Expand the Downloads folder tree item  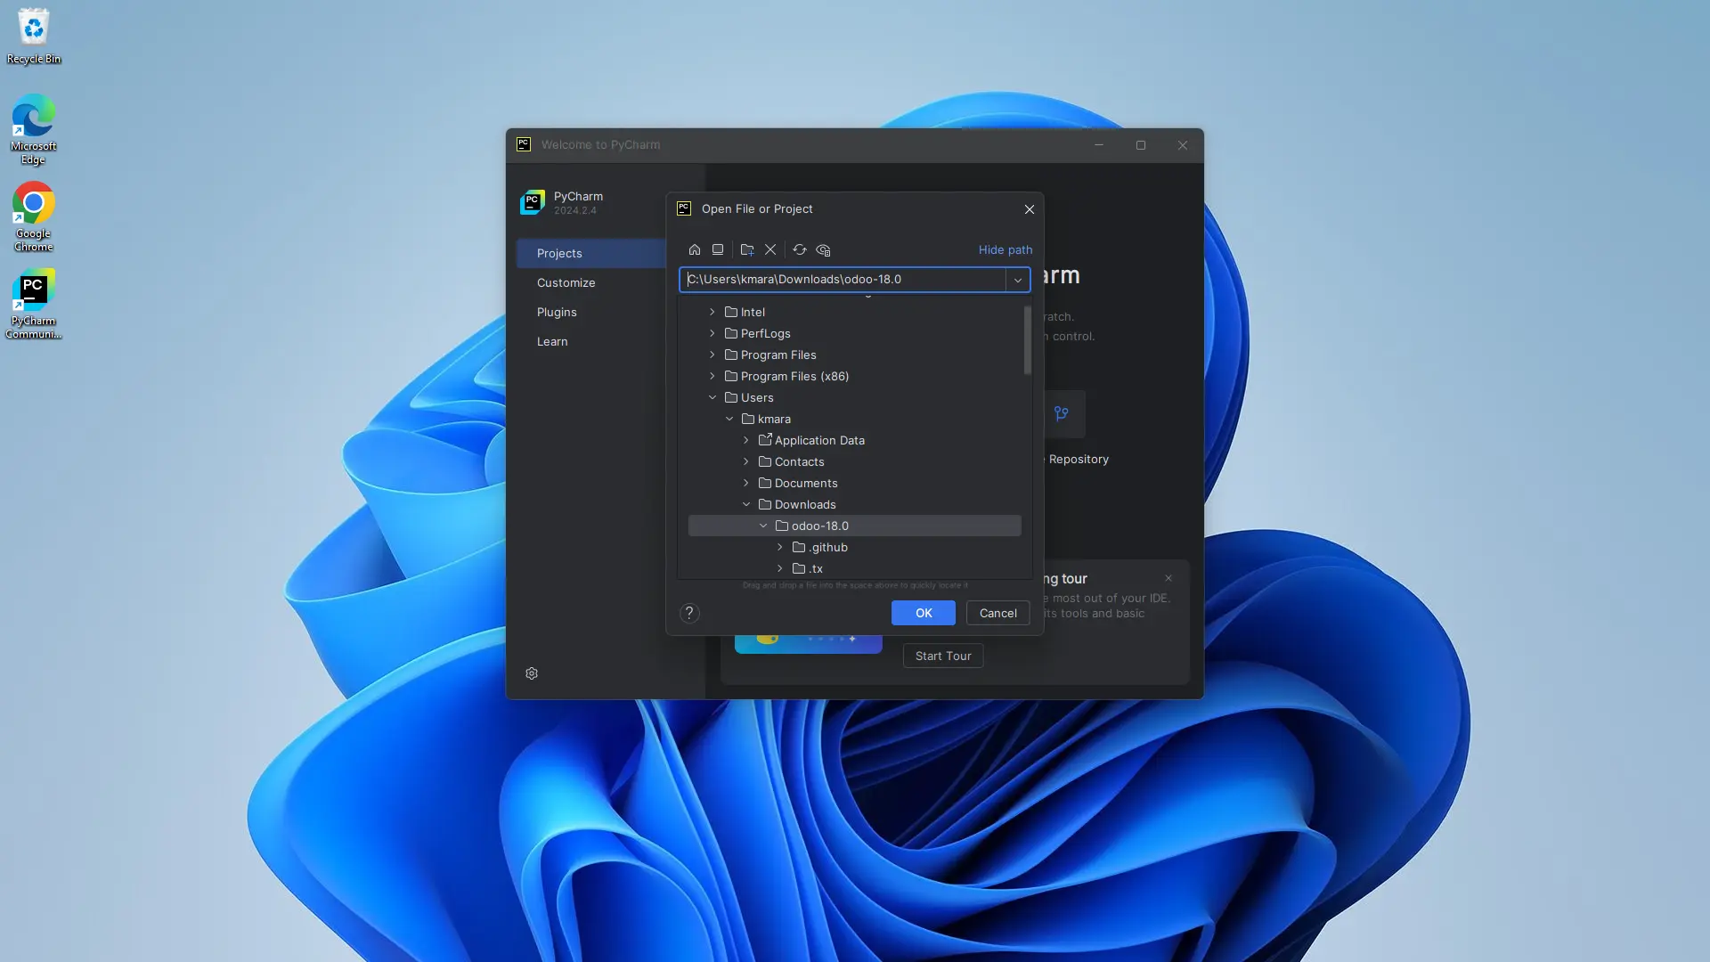pos(749,505)
